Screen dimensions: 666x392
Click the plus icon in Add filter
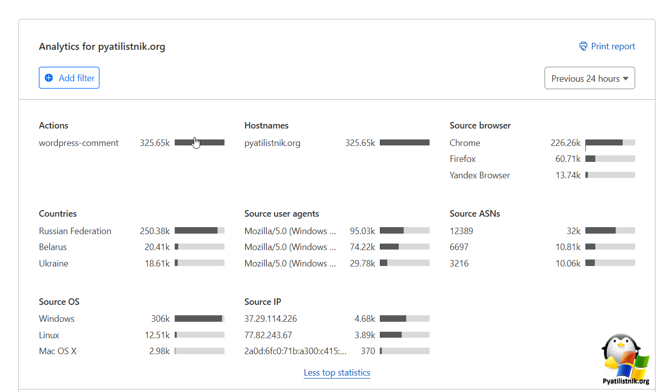[49, 78]
